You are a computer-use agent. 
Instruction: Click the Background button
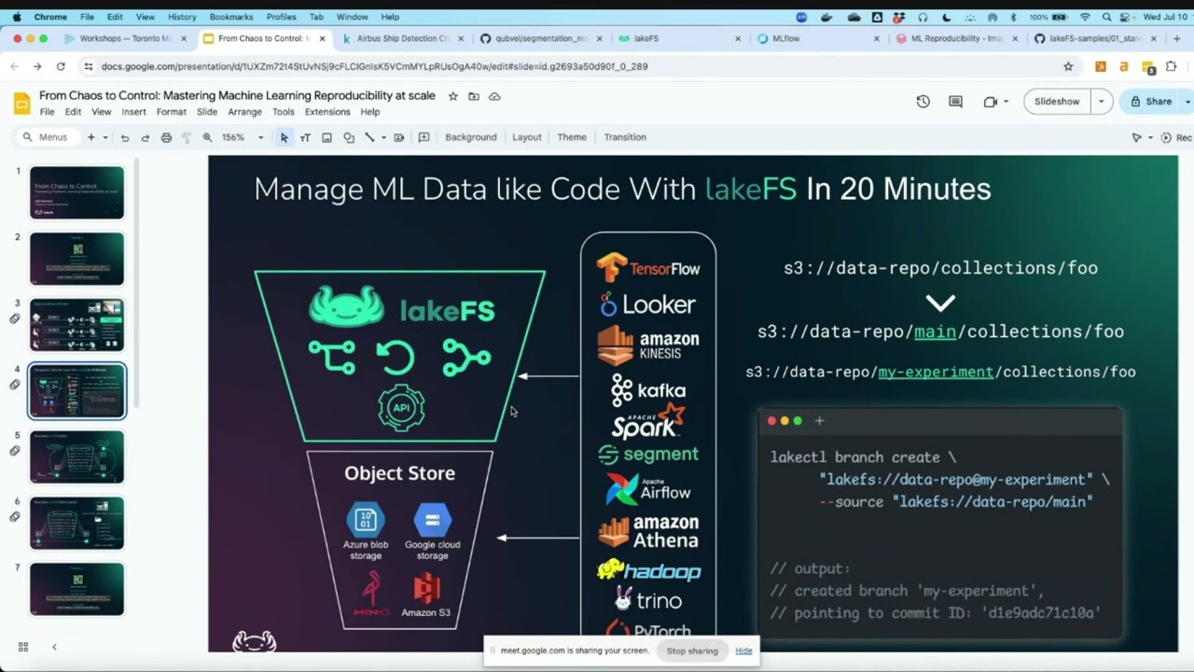click(x=471, y=137)
